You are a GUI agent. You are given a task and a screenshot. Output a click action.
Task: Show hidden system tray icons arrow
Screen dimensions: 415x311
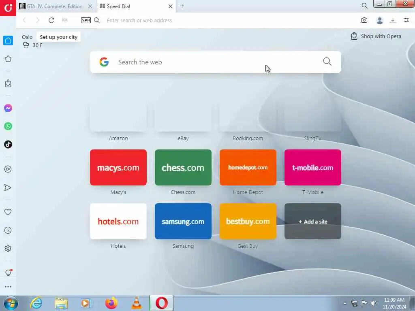pos(344,304)
